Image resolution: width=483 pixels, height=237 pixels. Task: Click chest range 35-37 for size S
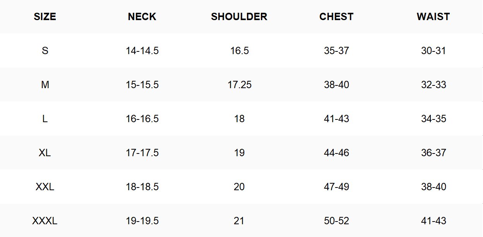[x=336, y=51]
